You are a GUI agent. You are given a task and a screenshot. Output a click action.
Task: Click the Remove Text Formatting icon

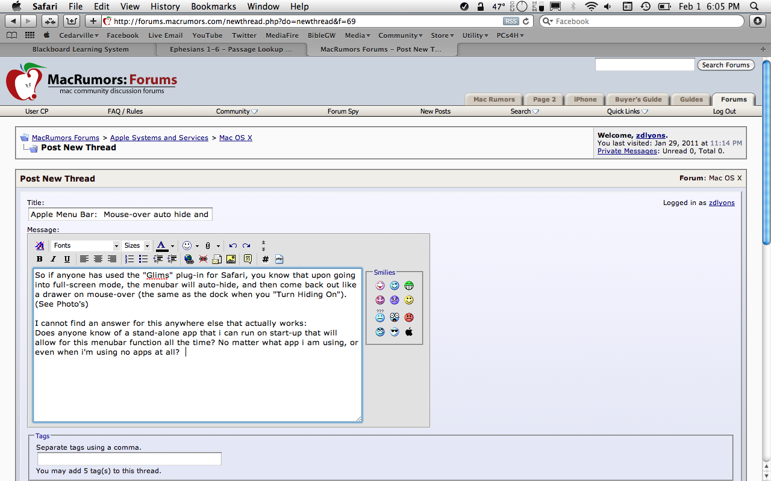tap(40, 245)
